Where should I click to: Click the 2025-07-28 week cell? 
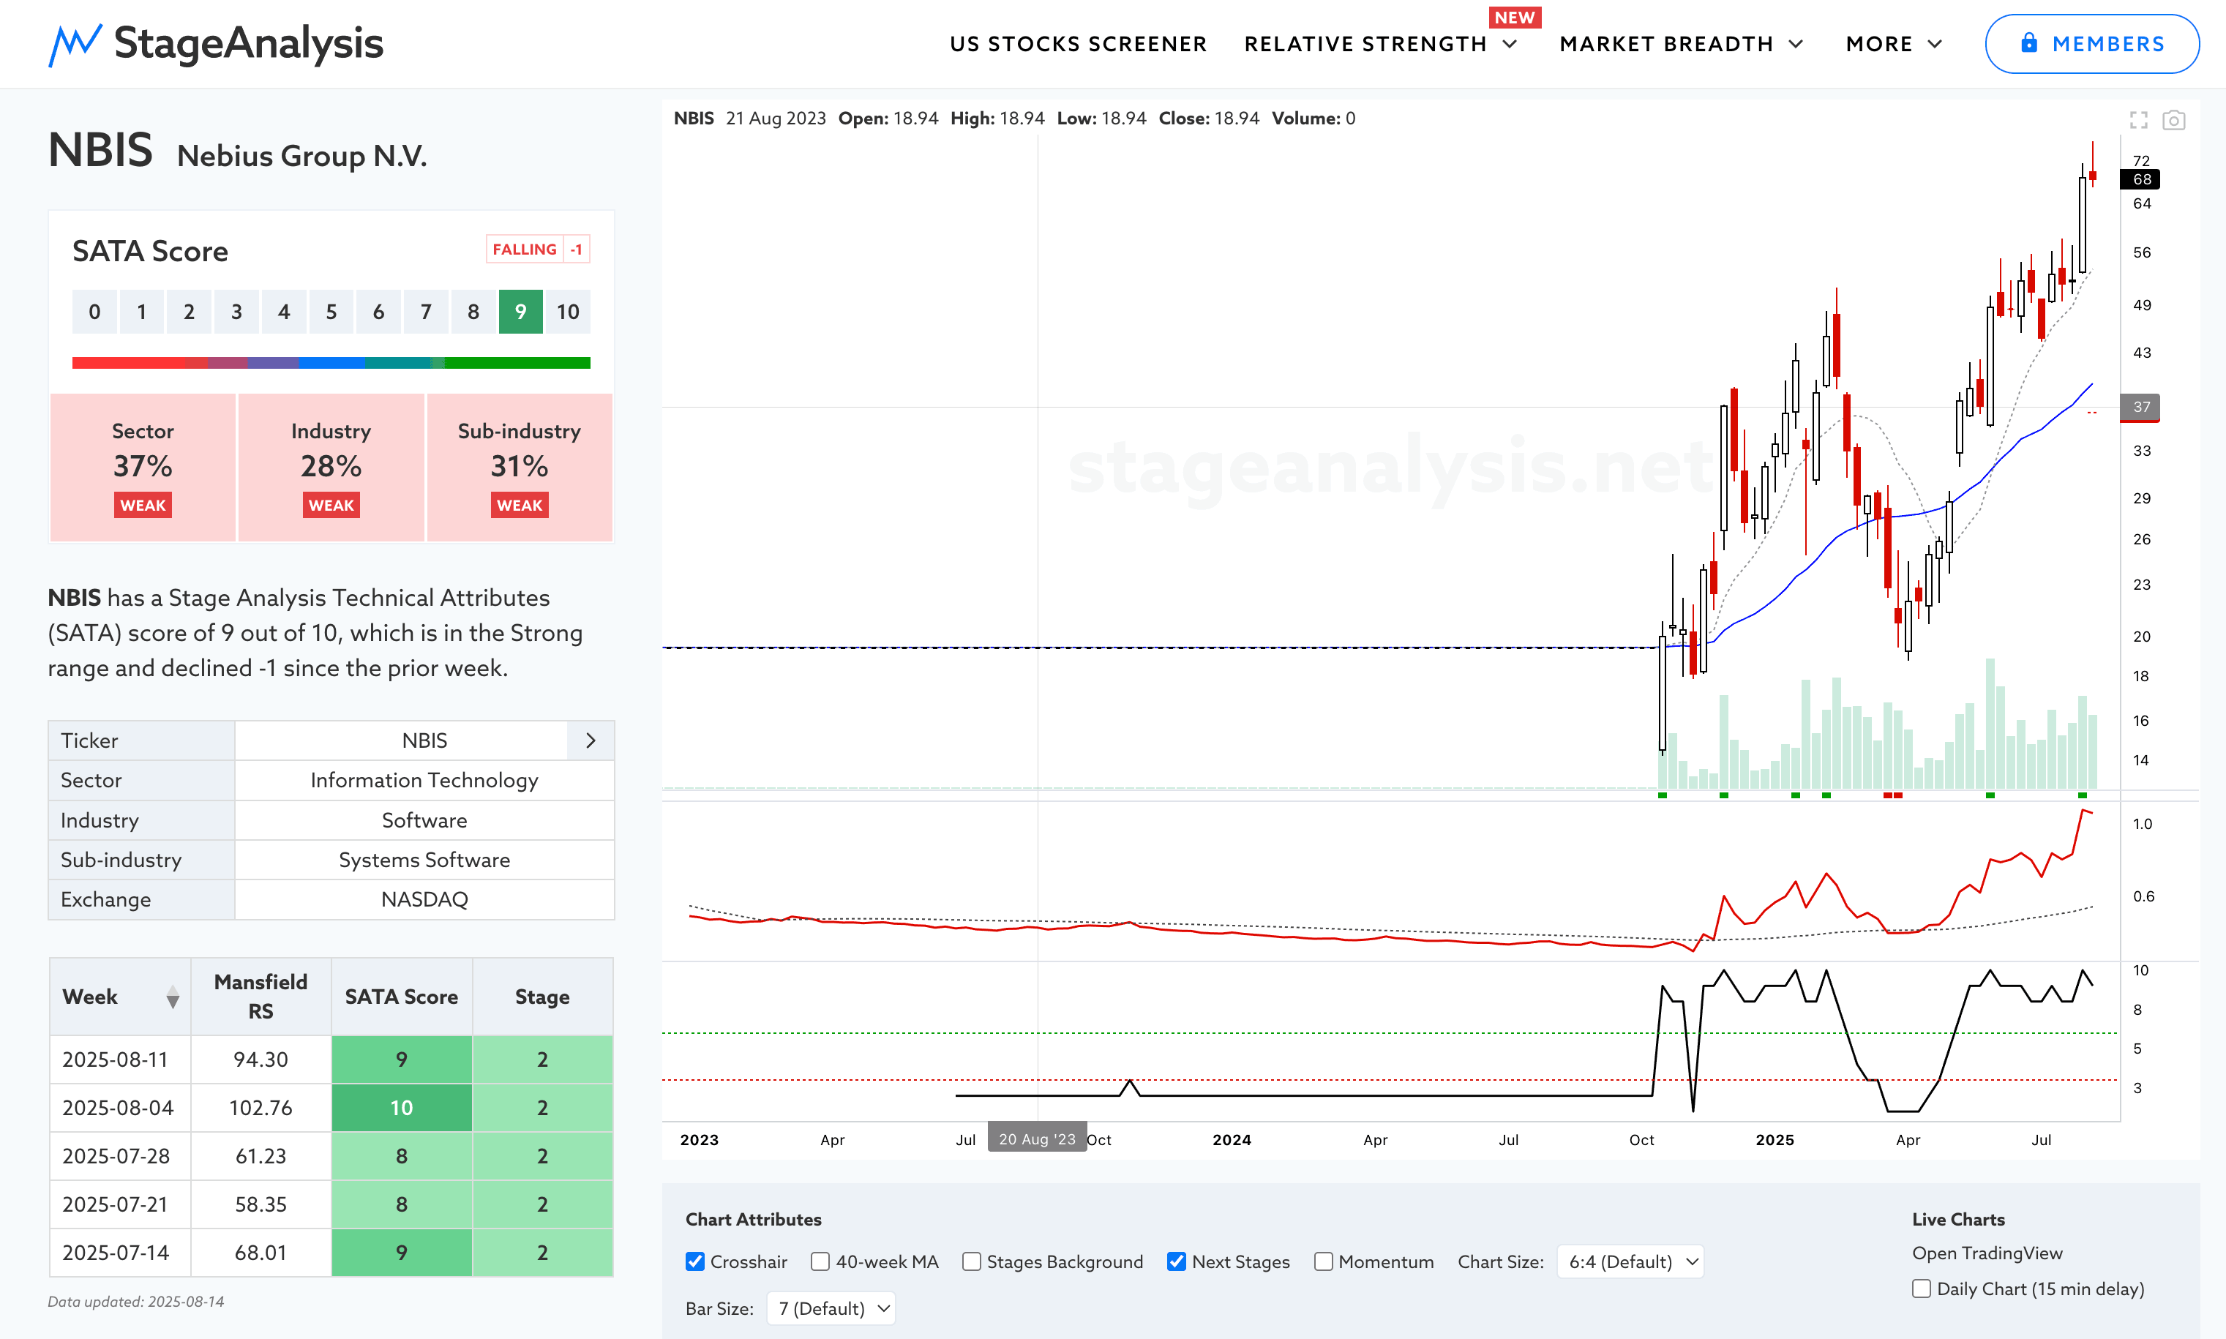tap(120, 1156)
